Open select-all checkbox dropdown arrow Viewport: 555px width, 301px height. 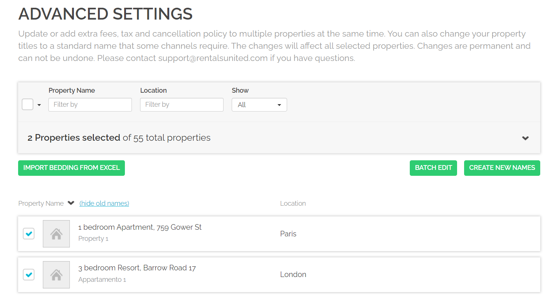click(x=39, y=105)
